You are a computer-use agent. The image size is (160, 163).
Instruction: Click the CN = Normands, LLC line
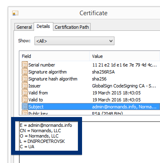click(40, 131)
